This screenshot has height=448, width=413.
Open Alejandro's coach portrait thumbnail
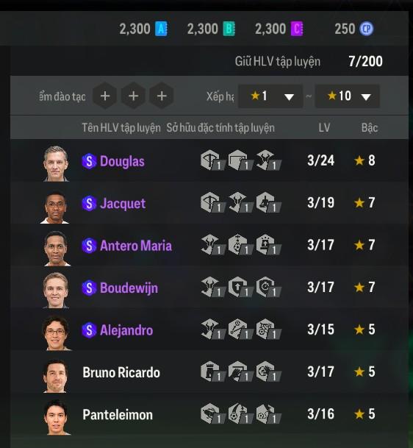point(56,333)
